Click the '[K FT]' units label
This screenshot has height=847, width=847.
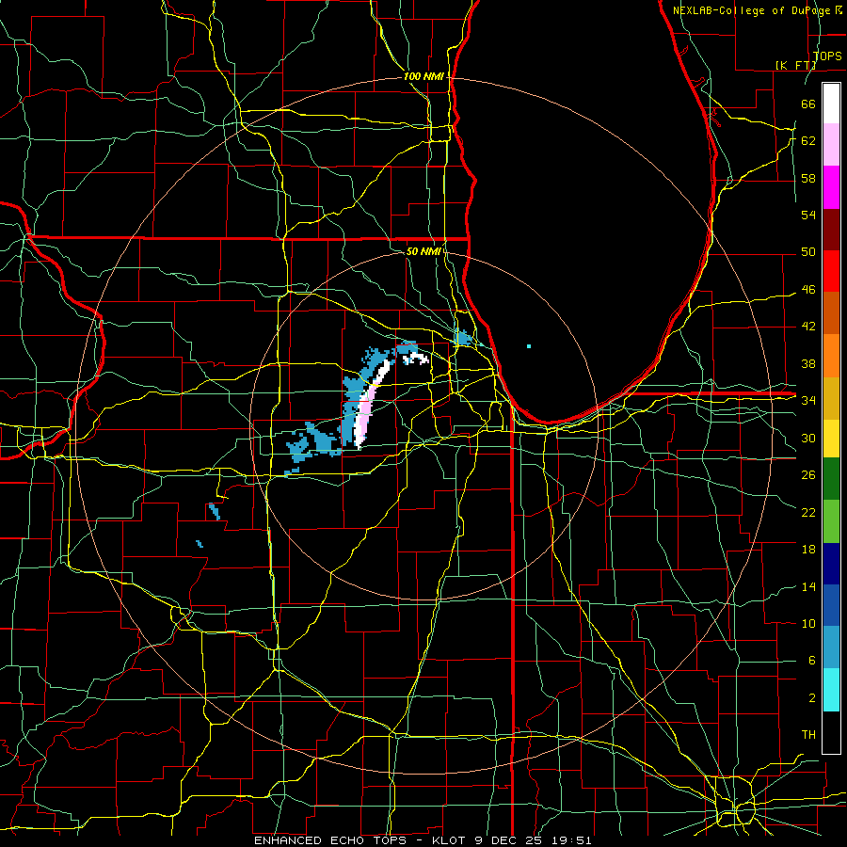pyautogui.click(x=795, y=65)
